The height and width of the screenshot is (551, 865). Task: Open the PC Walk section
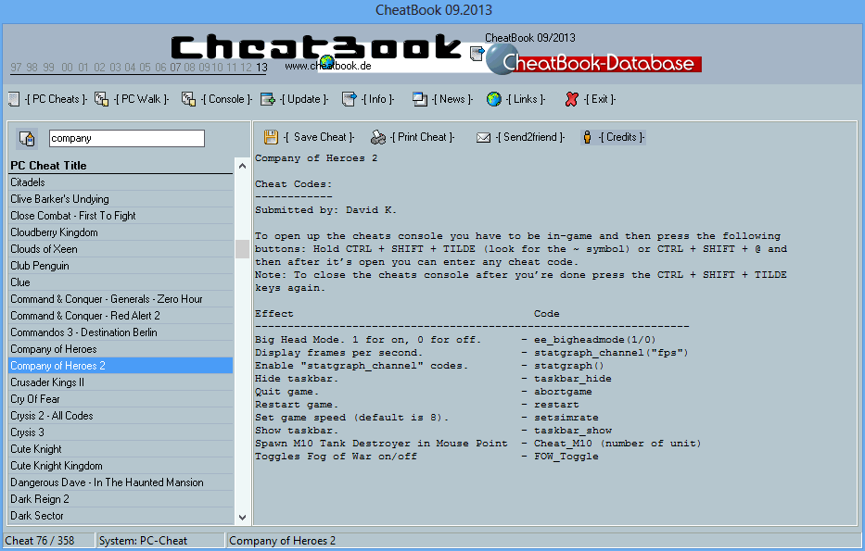(x=101, y=99)
